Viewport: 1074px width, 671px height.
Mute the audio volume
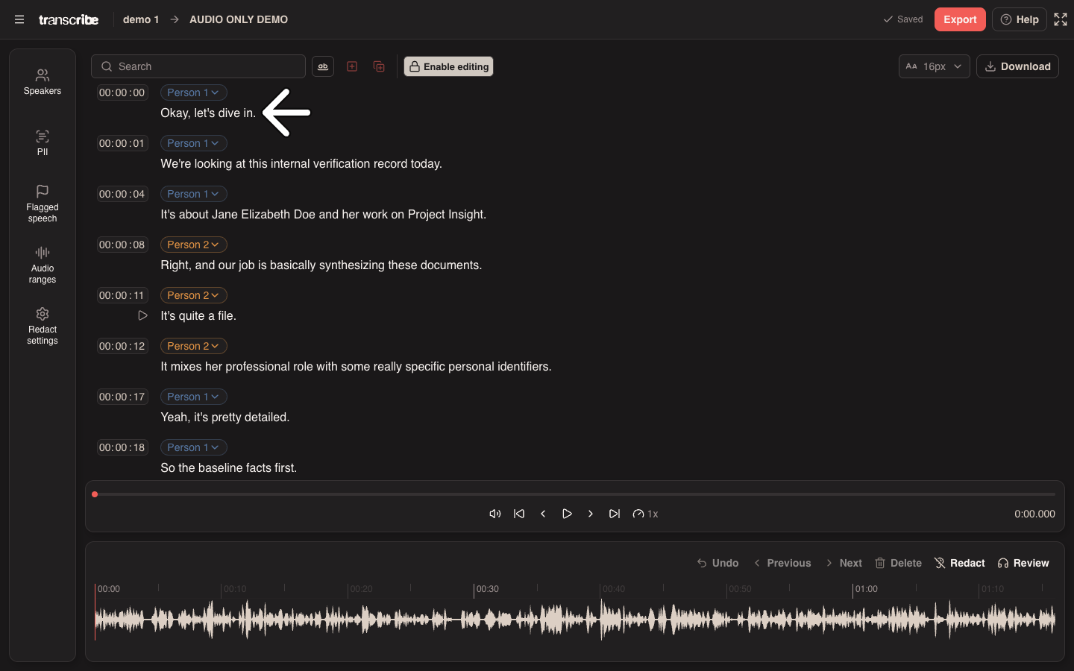tap(495, 514)
